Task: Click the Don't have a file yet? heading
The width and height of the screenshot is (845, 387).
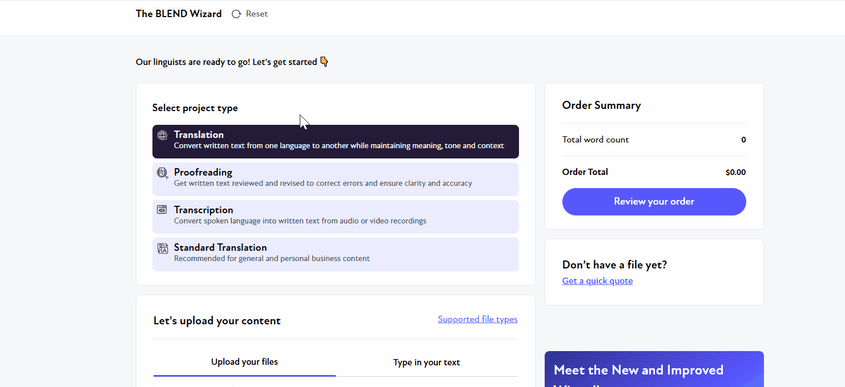Action: coord(615,265)
